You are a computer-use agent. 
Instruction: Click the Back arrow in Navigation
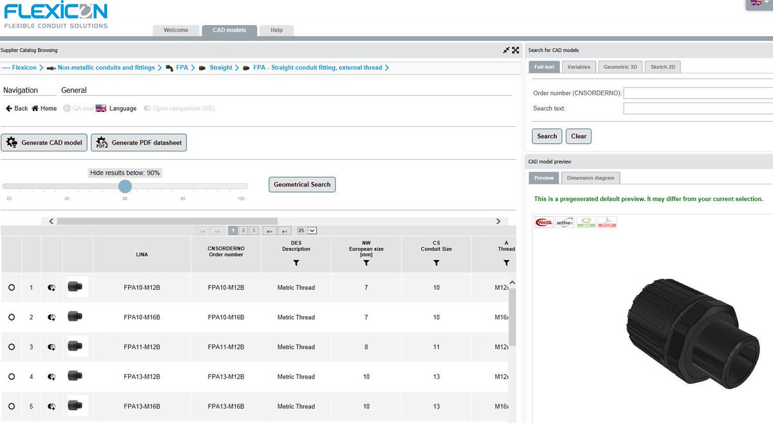tap(9, 108)
